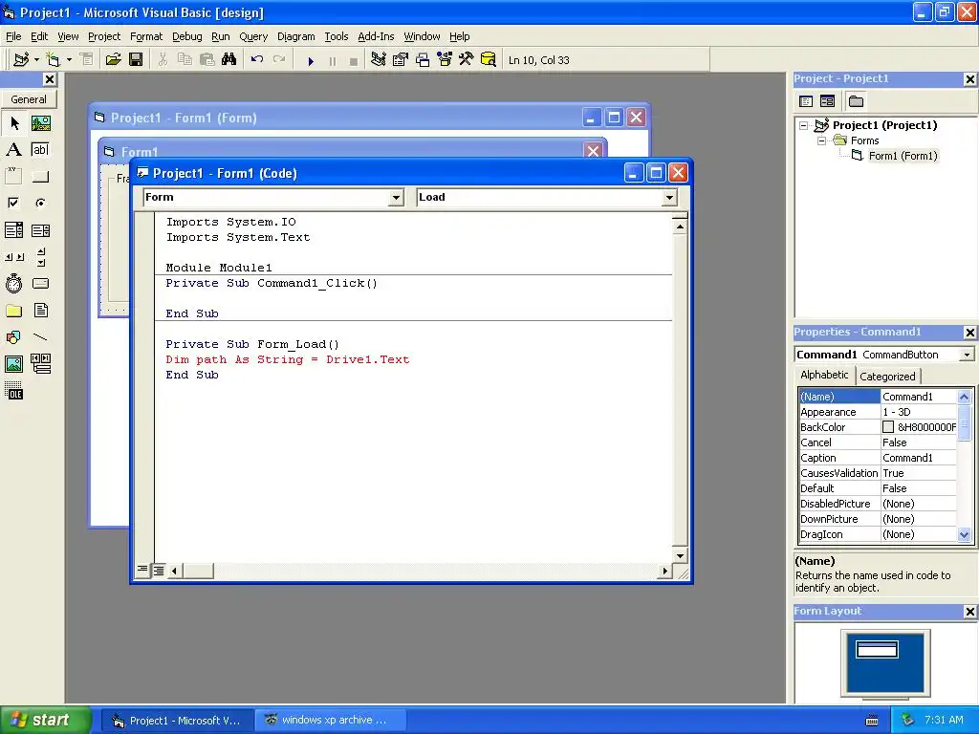Select the Line control tool

click(40, 337)
